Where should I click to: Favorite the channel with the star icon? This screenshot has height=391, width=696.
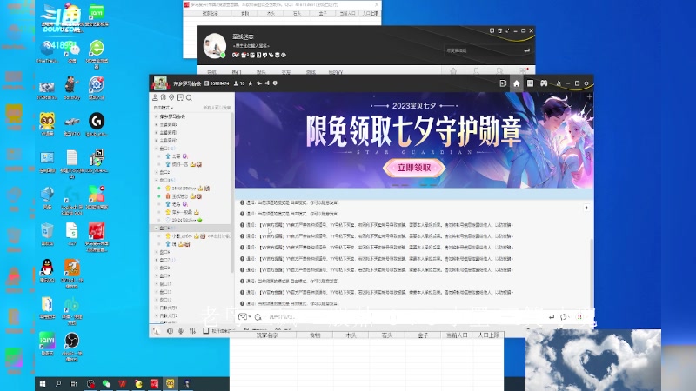point(251,83)
